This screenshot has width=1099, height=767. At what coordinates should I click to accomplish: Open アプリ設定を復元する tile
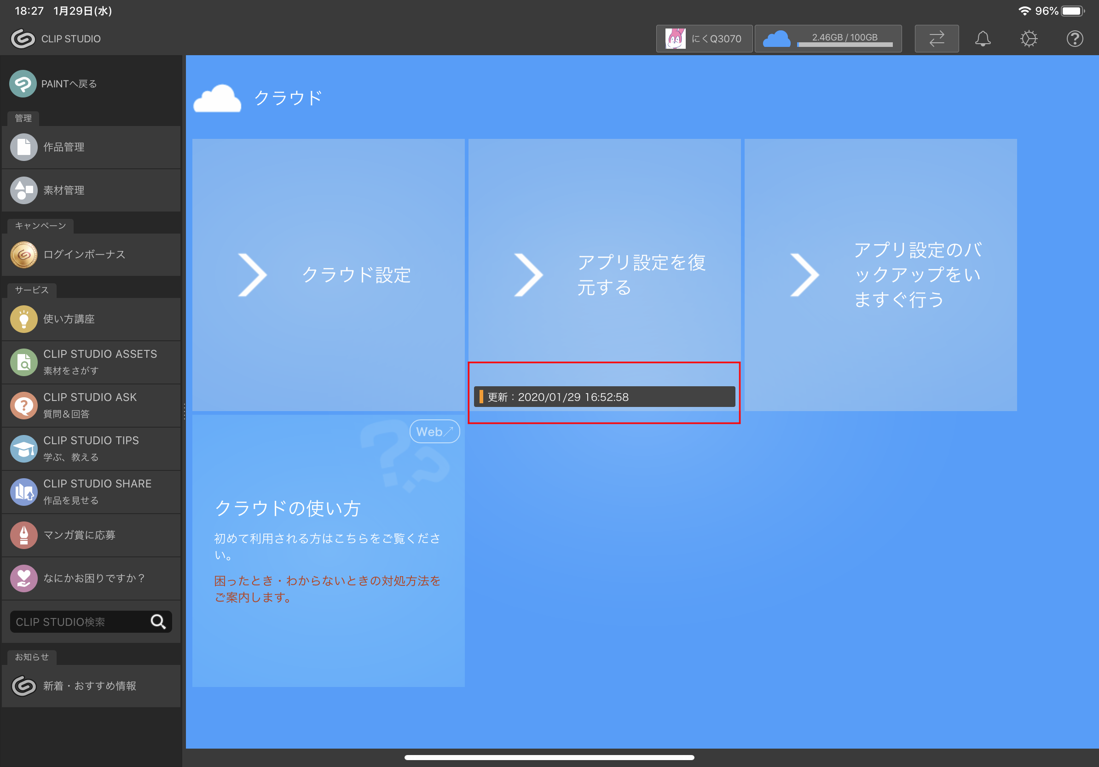[x=604, y=275]
